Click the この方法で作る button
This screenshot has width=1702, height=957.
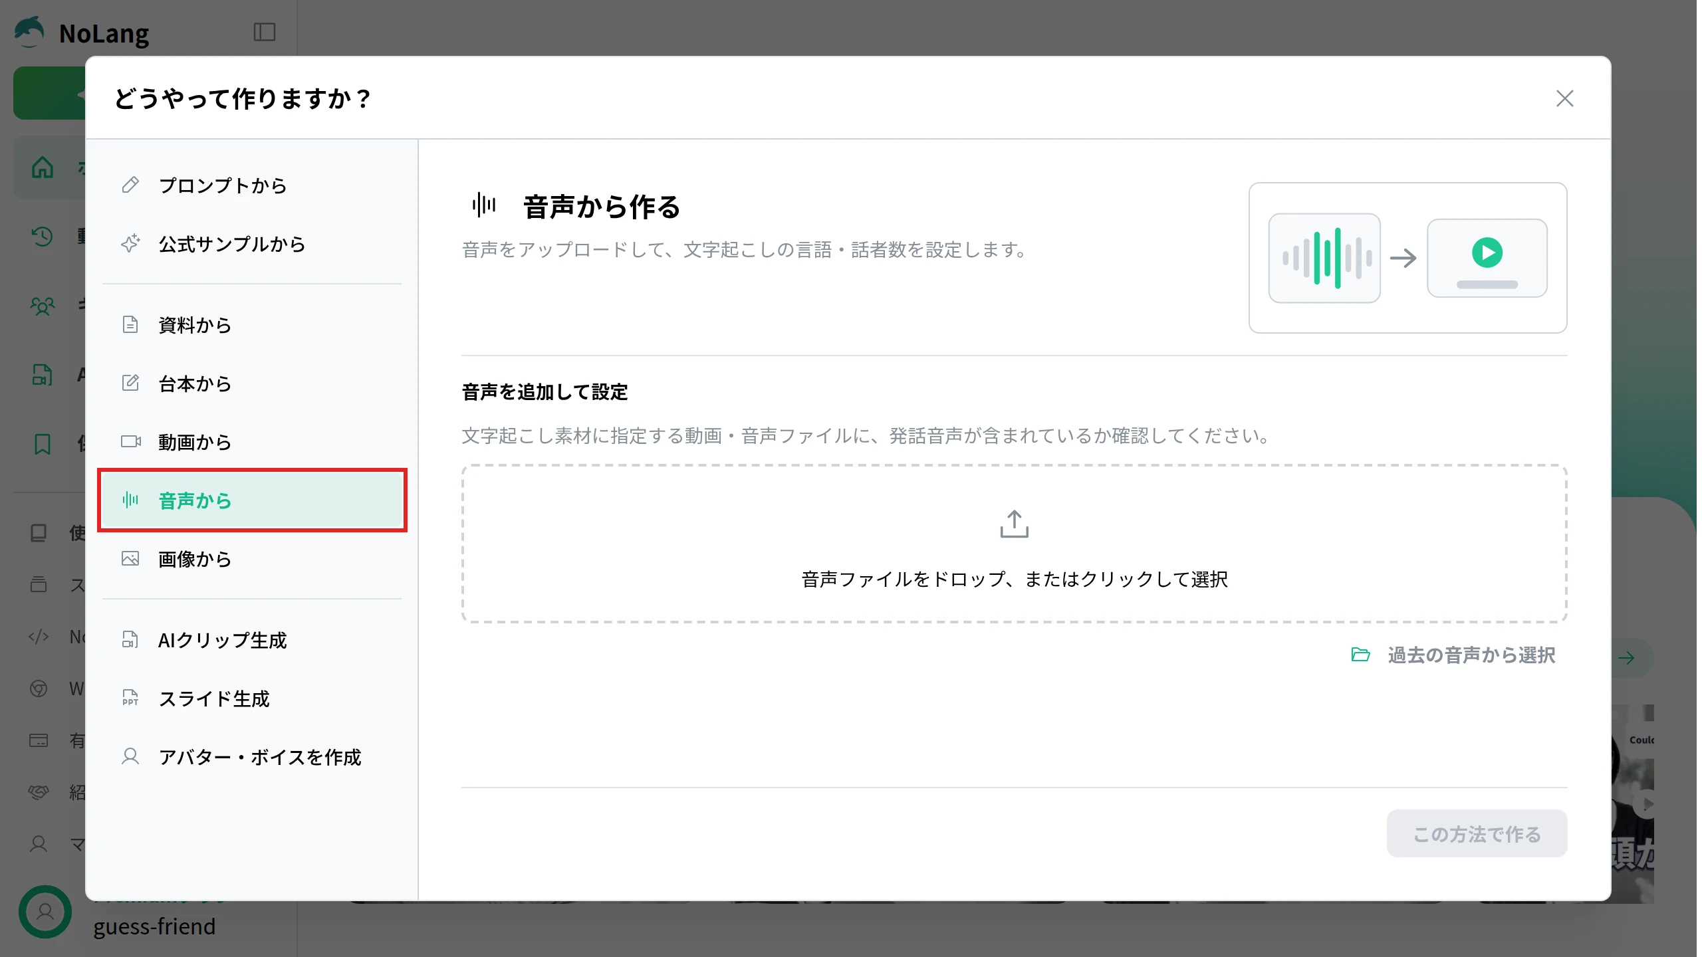pos(1477,833)
